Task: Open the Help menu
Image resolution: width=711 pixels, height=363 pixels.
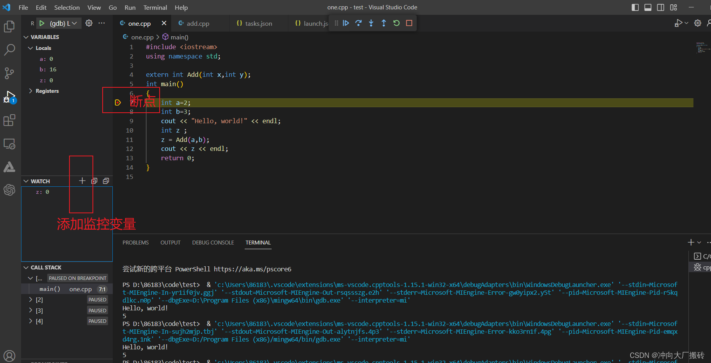Action: (x=181, y=7)
